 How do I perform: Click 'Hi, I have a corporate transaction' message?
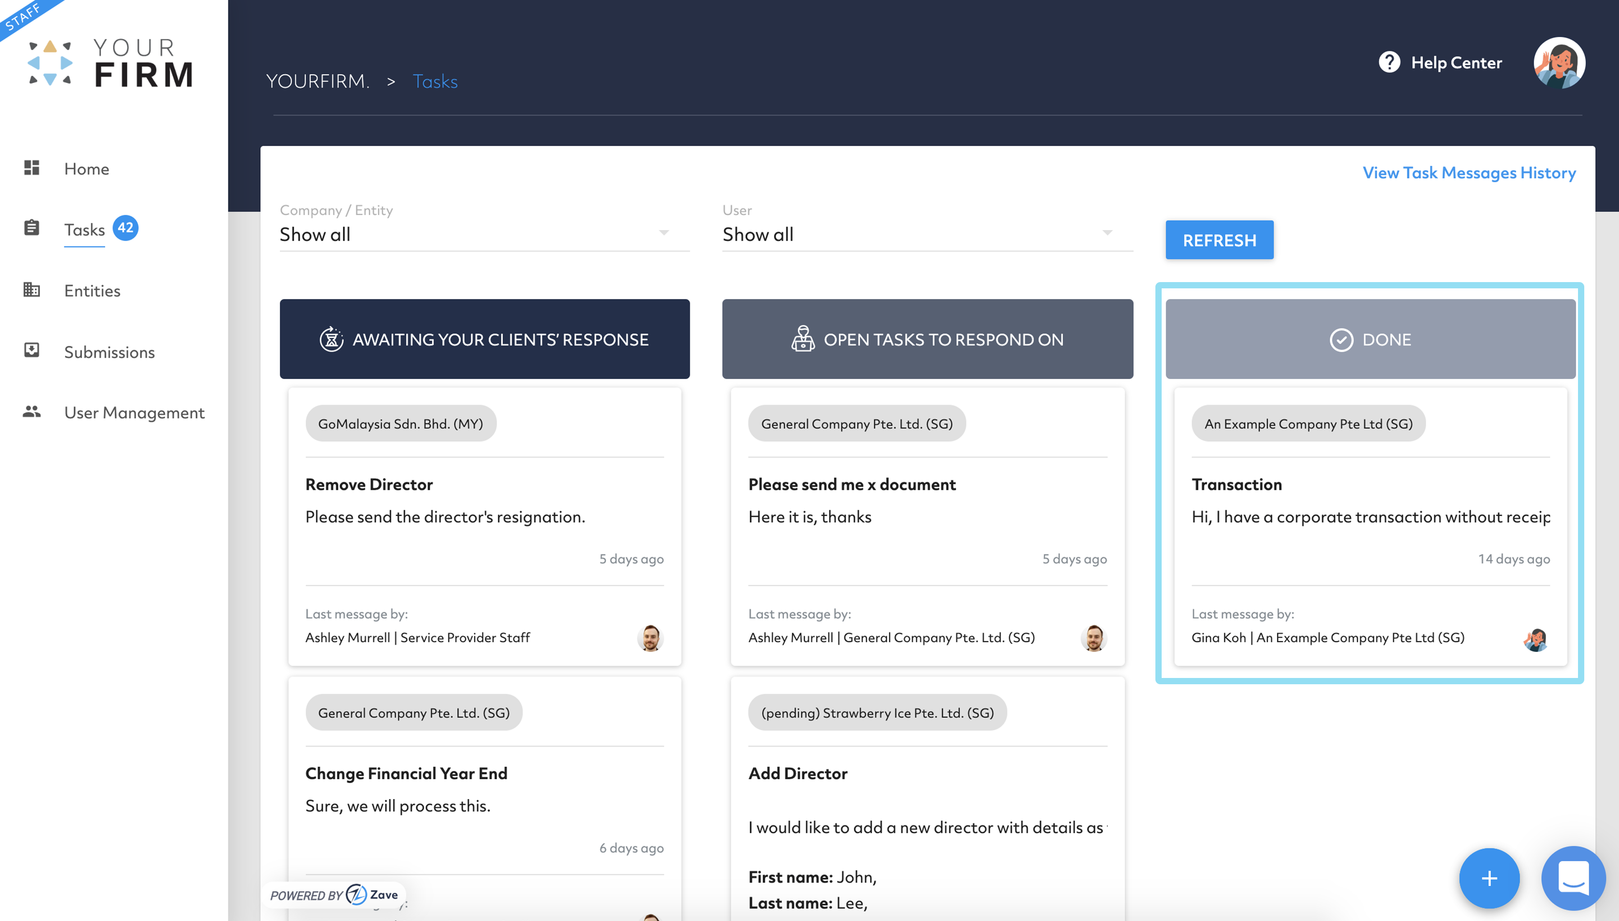pyautogui.click(x=1371, y=517)
